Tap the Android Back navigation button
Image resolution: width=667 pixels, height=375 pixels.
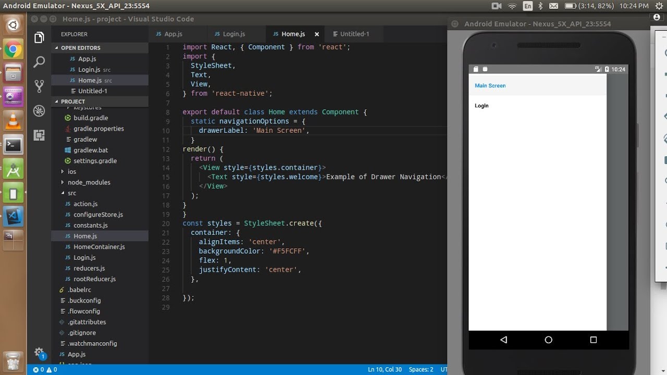(x=503, y=340)
